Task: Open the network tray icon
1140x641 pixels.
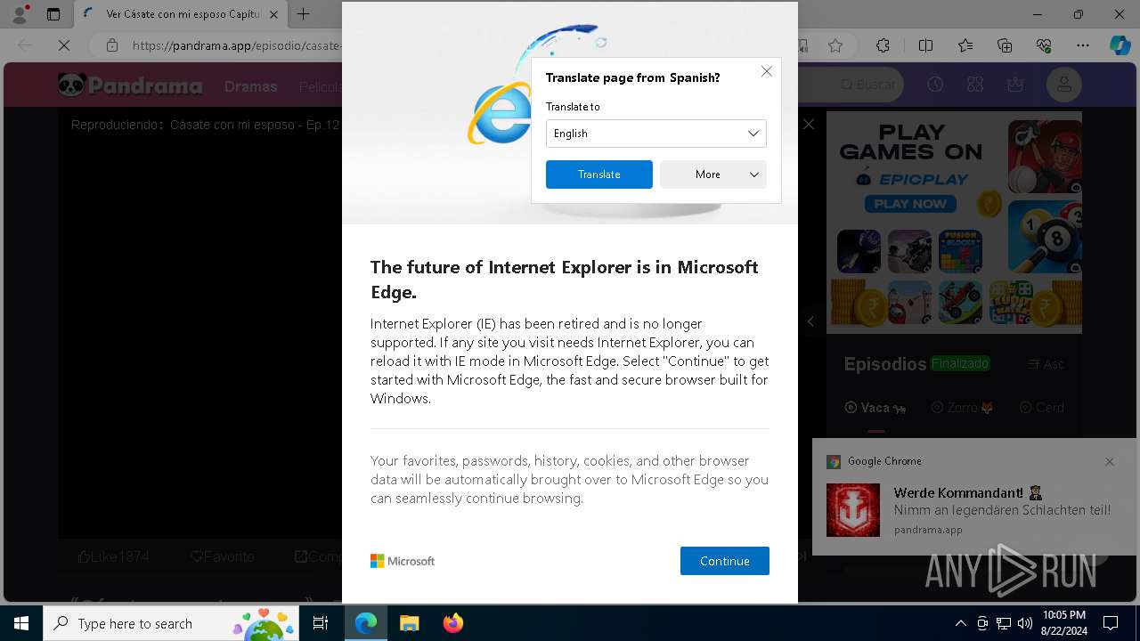Action: point(1004,623)
